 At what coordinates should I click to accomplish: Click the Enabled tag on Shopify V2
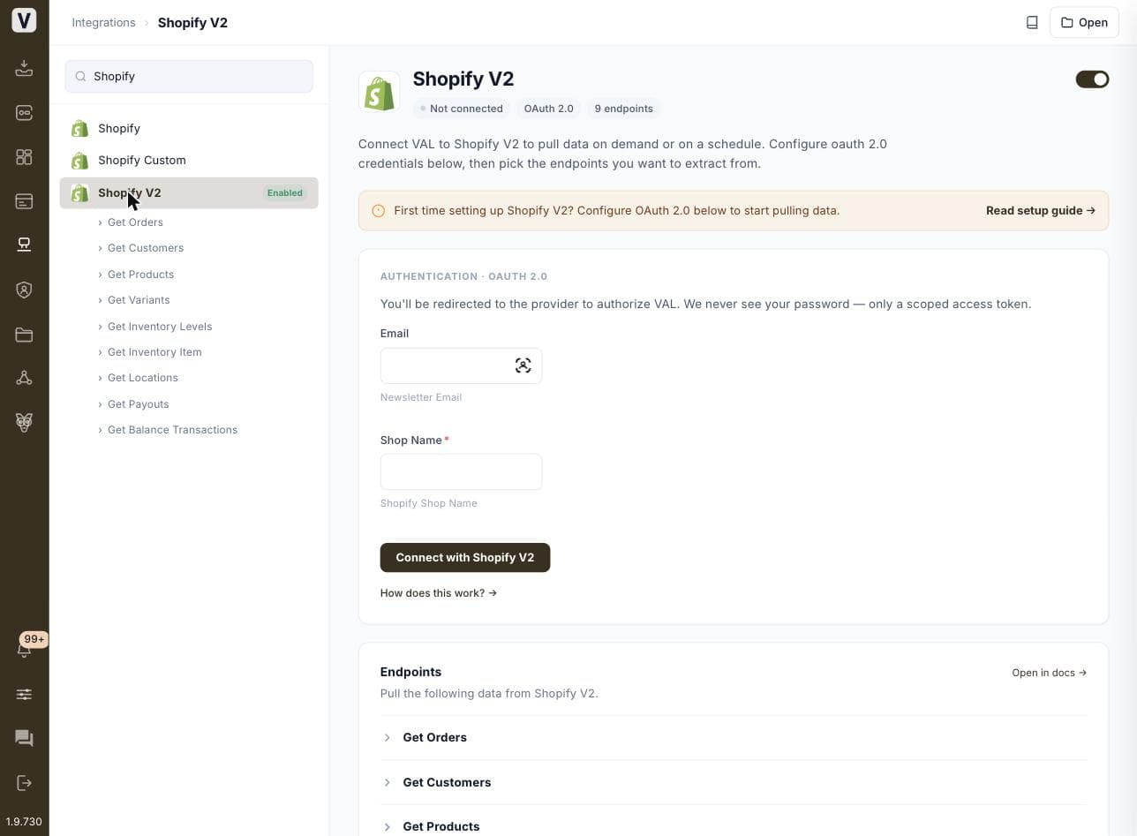pos(284,193)
